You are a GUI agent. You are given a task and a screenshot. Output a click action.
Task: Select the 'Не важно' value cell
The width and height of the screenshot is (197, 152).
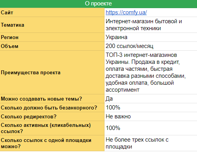pos(151,116)
